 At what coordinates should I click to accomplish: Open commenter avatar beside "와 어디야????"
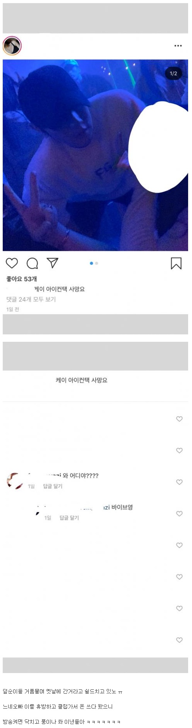pos(15,481)
